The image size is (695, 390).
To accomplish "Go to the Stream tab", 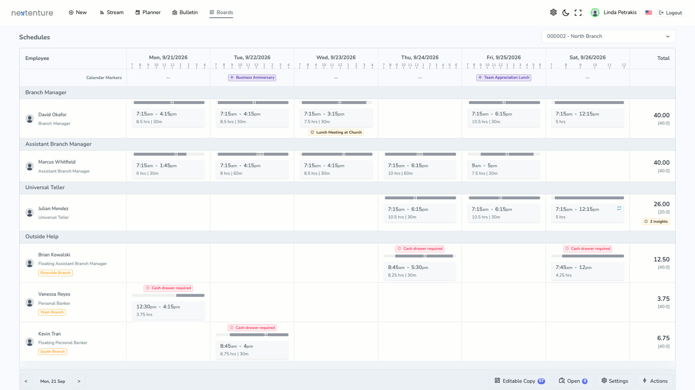I will (x=112, y=12).
